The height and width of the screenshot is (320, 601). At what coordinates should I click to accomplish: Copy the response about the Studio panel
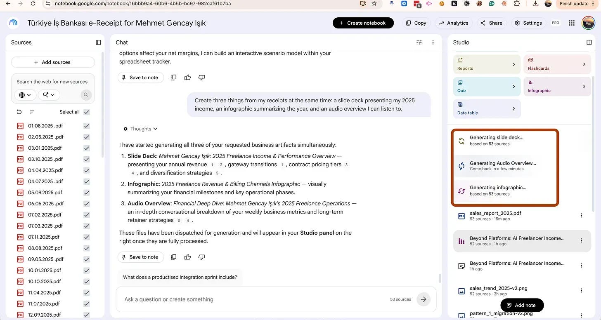[174, 257]
